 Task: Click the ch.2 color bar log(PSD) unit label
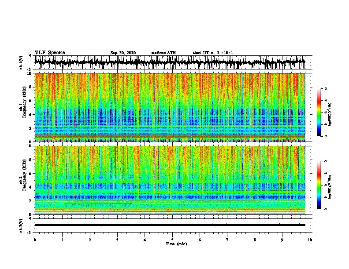click(330, 187)
